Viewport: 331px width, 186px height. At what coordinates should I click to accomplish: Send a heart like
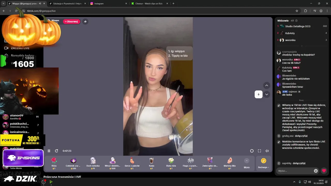coord(324,171)
